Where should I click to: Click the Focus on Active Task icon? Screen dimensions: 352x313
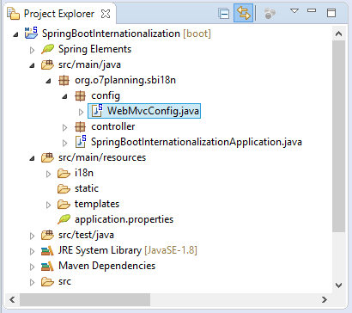270,13
